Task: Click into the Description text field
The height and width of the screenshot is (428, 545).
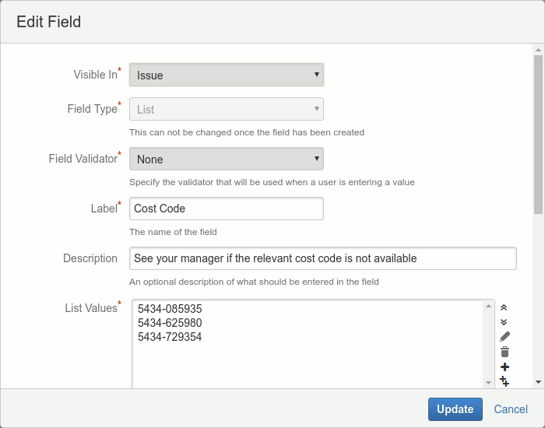Action: click(322, 258)
